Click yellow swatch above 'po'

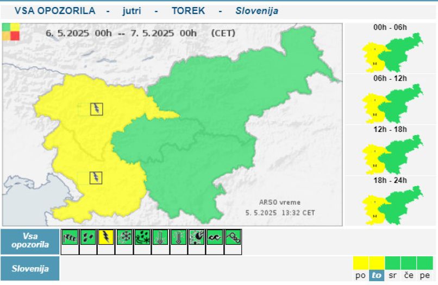click(x=361, y=263)
